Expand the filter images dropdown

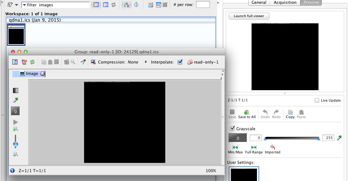(24, 5)
